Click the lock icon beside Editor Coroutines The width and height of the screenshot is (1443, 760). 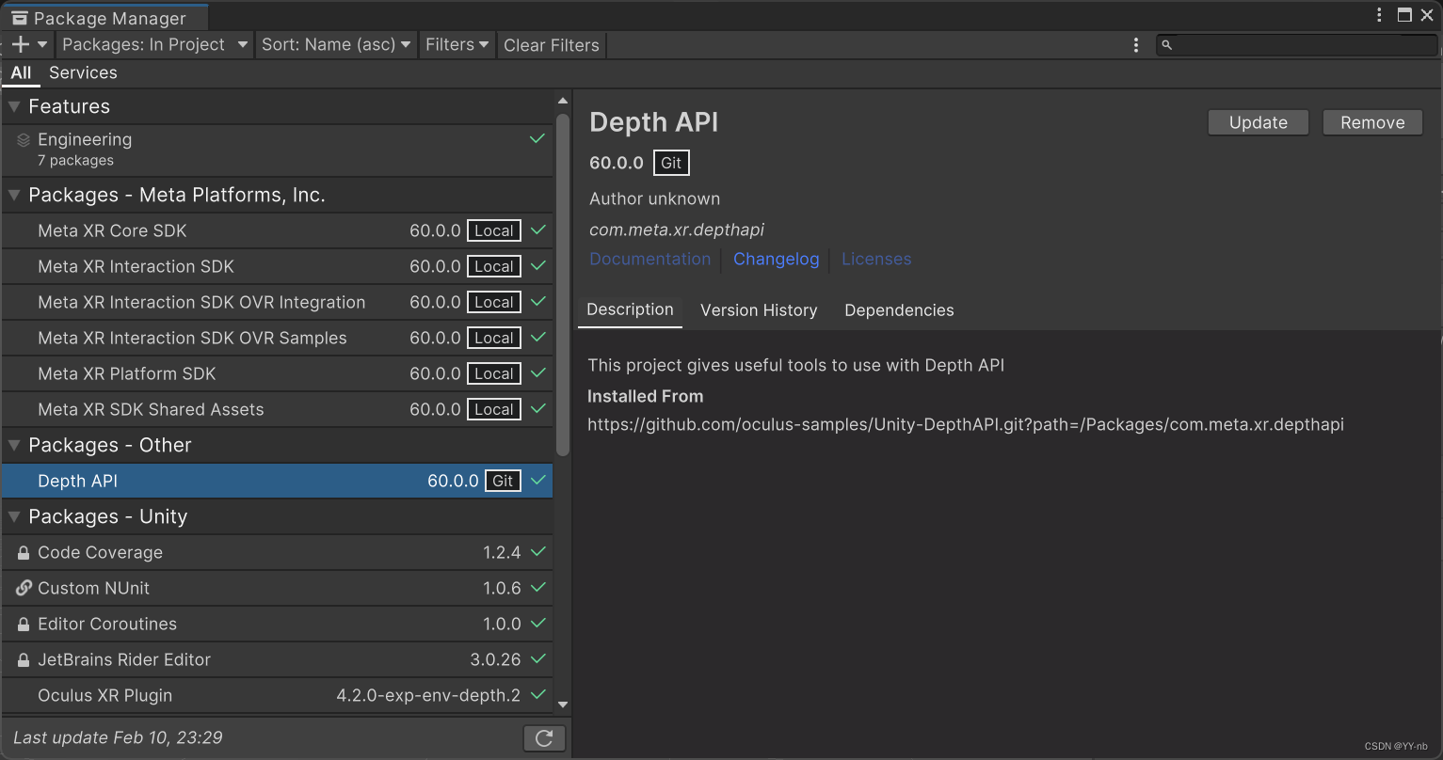24,625
